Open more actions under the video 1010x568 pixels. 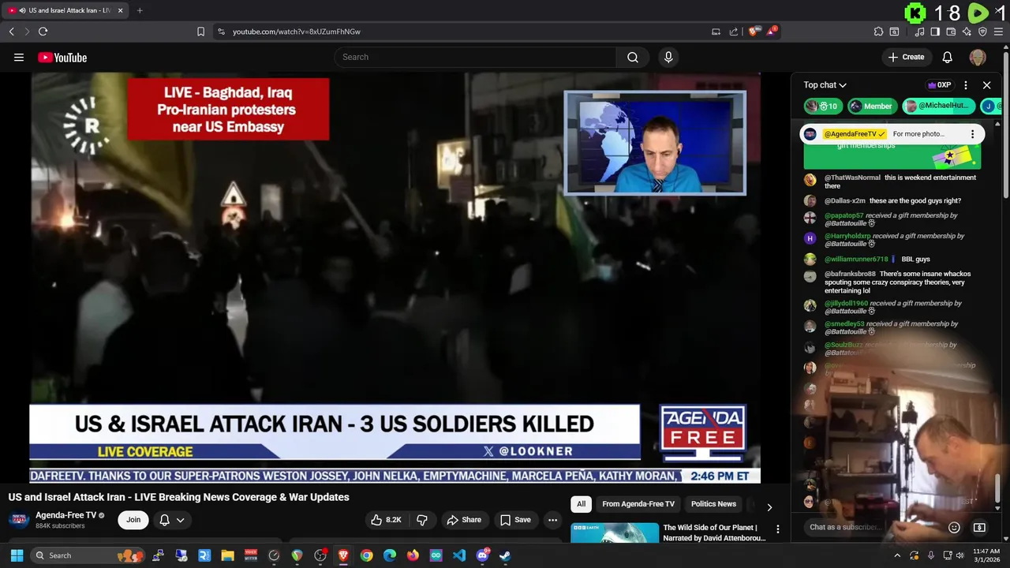[552, 520]
